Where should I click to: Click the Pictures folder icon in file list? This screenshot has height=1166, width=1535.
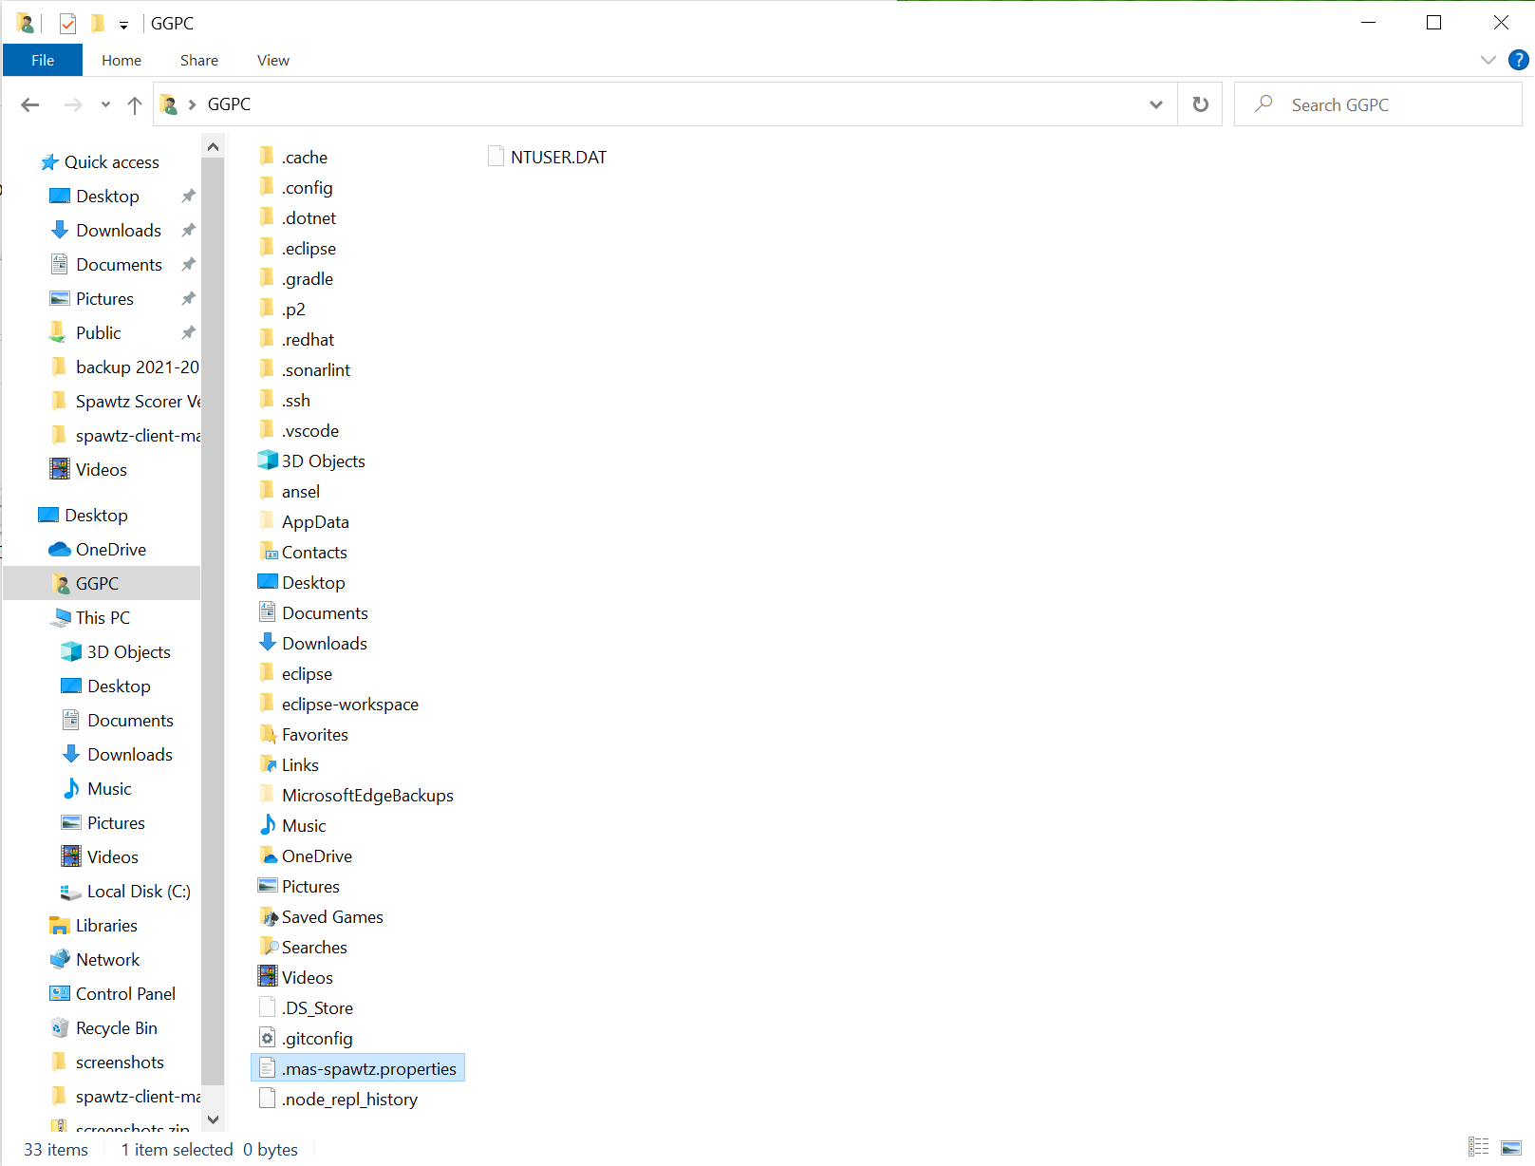(x=268, y=886)
